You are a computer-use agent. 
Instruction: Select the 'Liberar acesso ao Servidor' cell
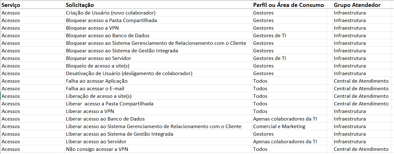click(96, 142)
